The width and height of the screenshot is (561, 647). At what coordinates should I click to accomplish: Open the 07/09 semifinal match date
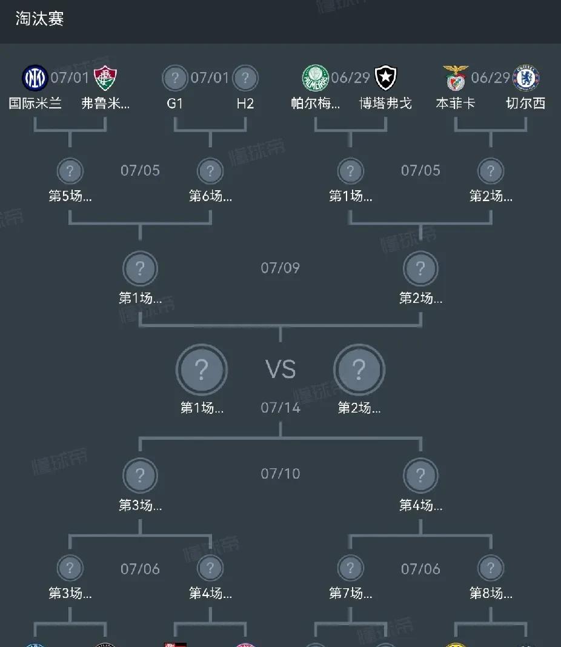[x=280, y=268]
